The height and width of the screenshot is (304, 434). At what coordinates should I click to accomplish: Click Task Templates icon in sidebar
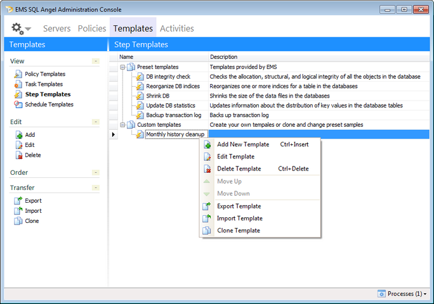click(18, 84)
